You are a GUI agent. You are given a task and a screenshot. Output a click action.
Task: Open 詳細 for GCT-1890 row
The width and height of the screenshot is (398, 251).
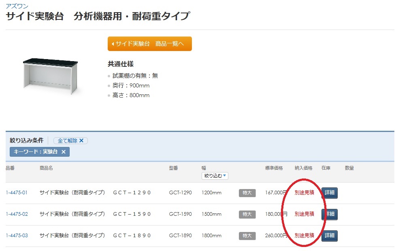pyautogui.click(x=330, y=236)
